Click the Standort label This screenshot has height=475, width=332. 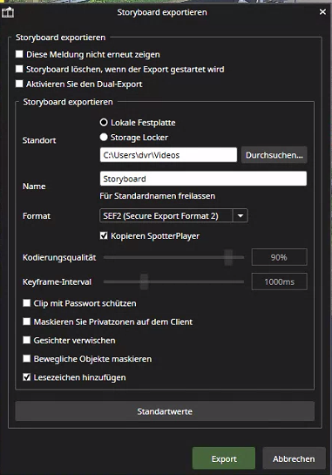(x=39, y=140)
